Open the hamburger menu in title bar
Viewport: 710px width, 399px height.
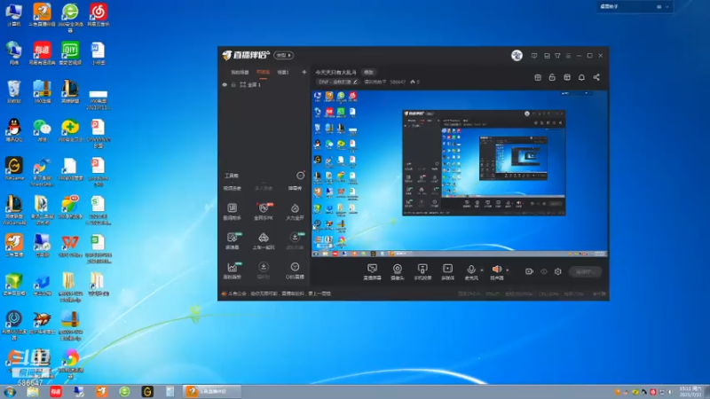(568, 56)
